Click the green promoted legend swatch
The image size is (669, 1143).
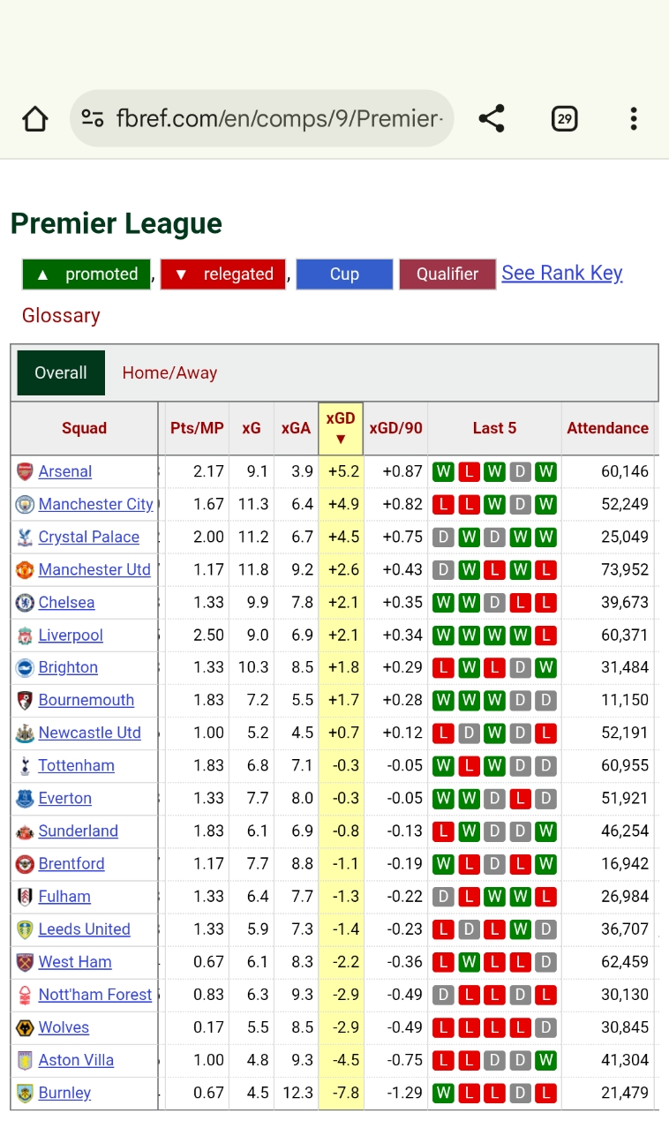point(86,274)
